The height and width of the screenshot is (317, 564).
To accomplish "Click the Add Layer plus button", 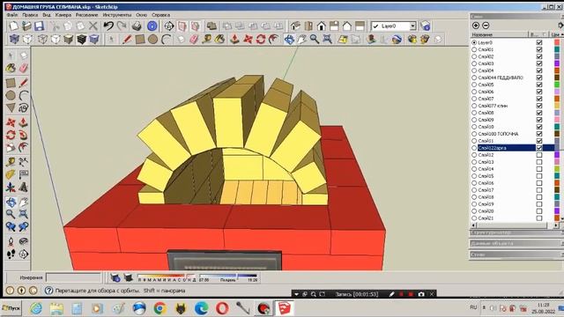I will tap(476, 26).
